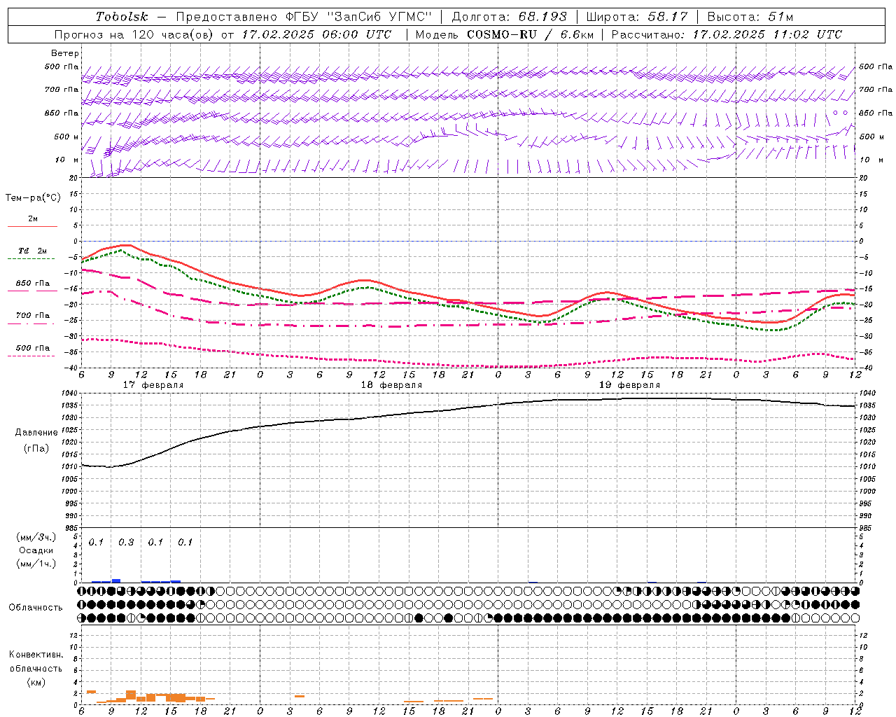896x717 pixels.
Task: Click the "17 февраля" date label
Action: (153, 385)
